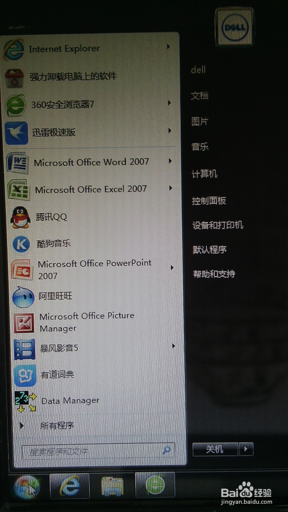Expand PowerPoint 2007 jump list arrow
The height and width of the screenshot is (512, 288).
pos(172,268)
